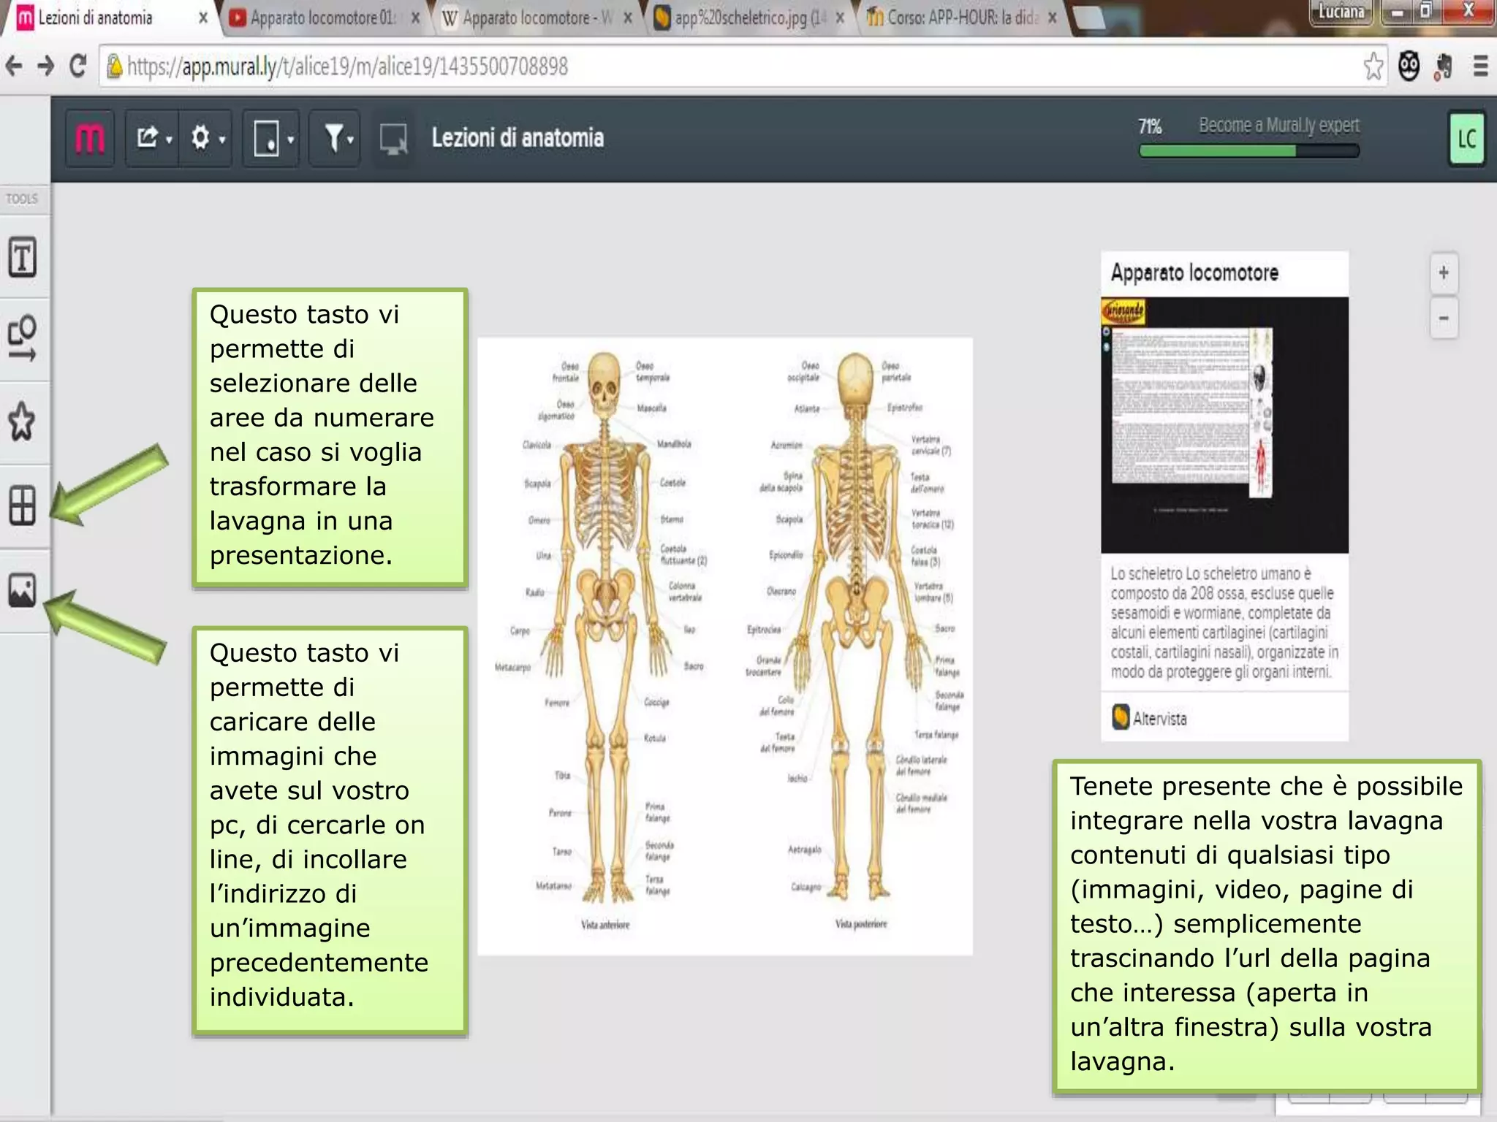
Task: Open the settings gear dropdown
Action: 207,138
